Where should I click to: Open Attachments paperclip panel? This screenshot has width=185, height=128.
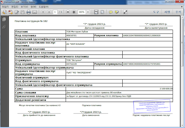click(x=4, y=27)
